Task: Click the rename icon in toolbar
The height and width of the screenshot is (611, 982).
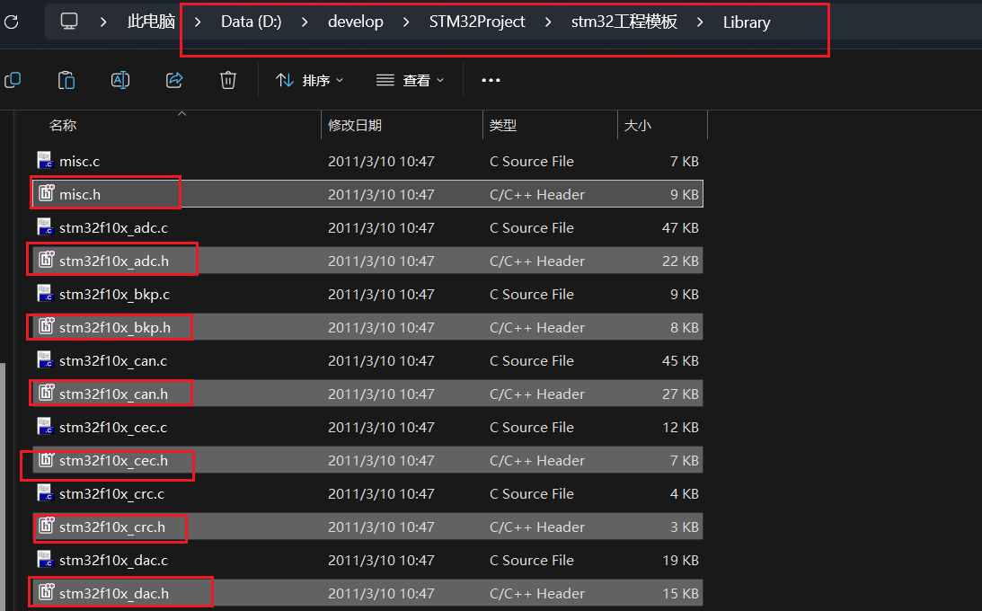Action: tap(120, 80)
